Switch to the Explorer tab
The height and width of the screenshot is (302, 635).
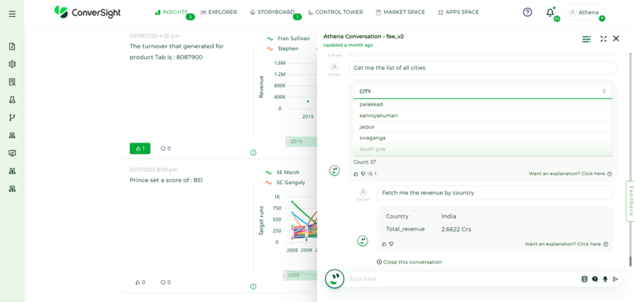[x=219, y=12]
